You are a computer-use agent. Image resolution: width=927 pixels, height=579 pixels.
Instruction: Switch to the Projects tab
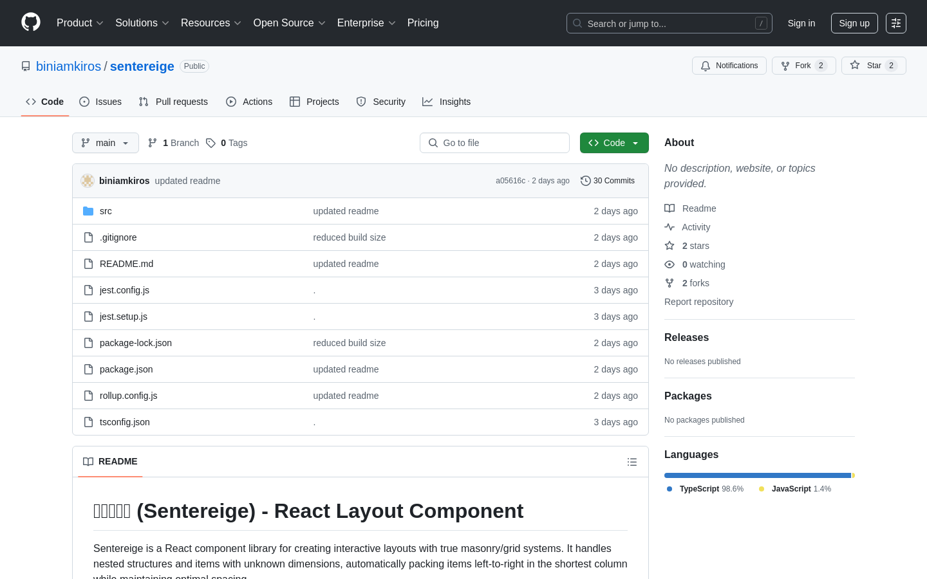[314, 102]
